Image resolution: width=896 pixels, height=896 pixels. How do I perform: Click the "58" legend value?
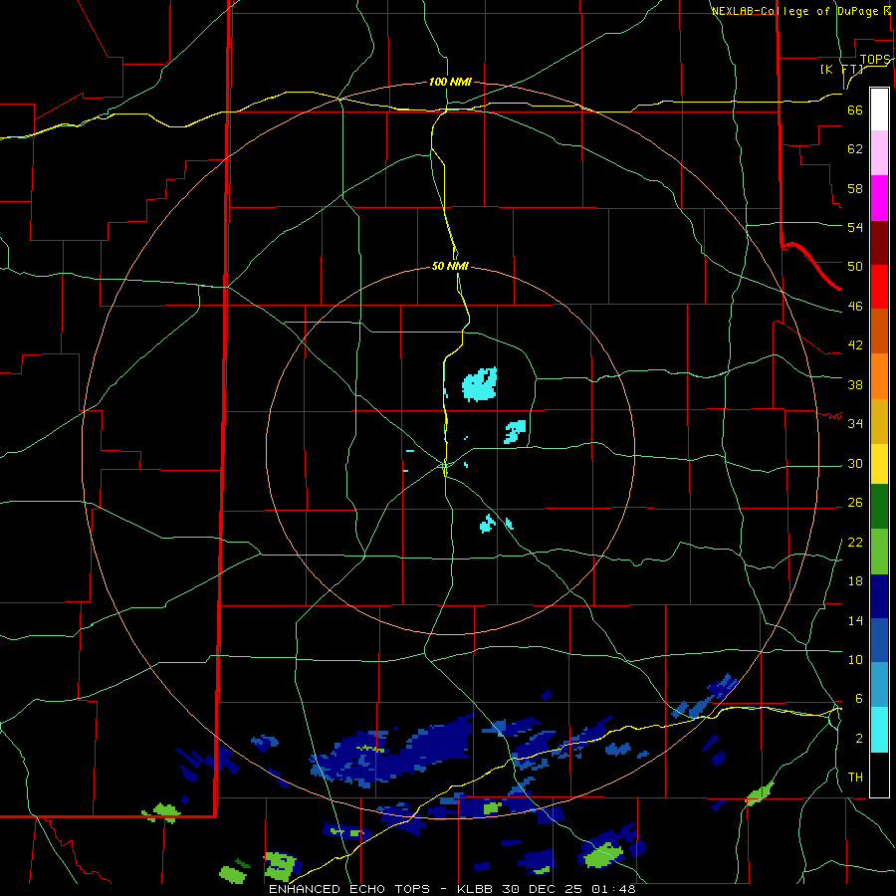(x=855, y=188)
